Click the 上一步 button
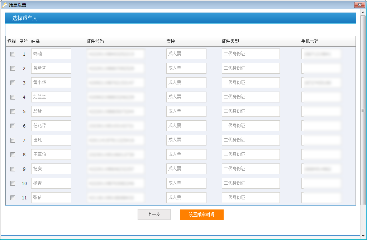367x240 pixels. tap(154, 214)
